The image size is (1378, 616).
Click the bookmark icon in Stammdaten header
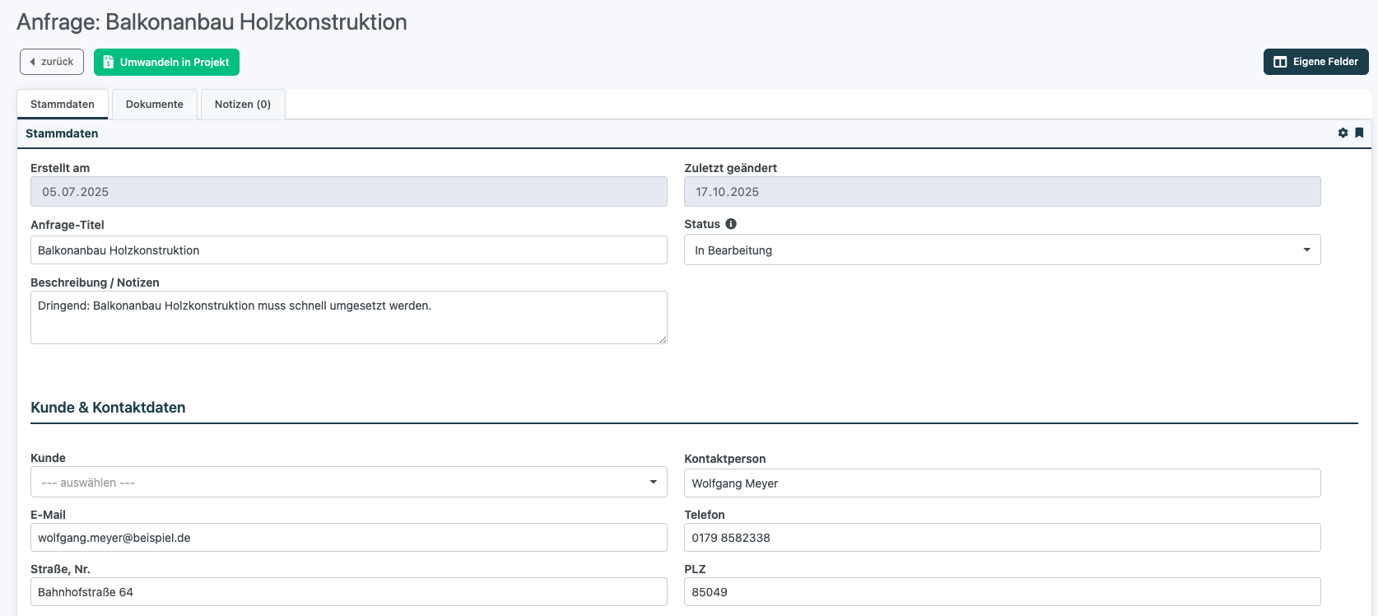tap(1359, 133)
